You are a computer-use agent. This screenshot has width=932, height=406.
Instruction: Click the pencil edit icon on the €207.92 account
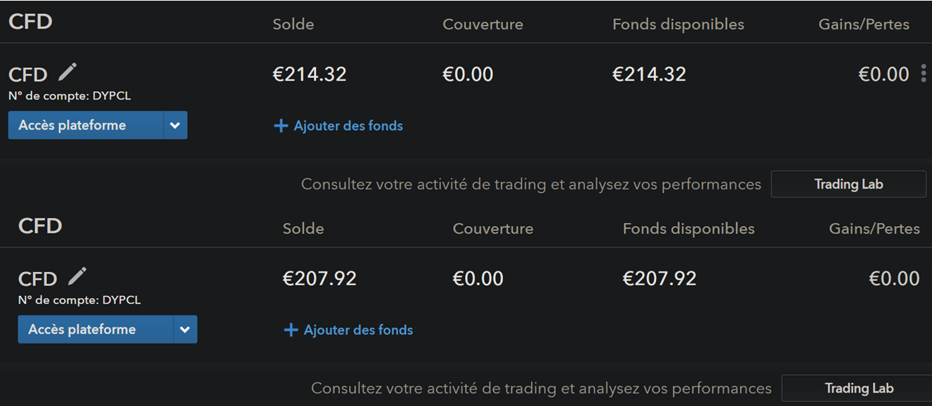(x=77, y=276)
